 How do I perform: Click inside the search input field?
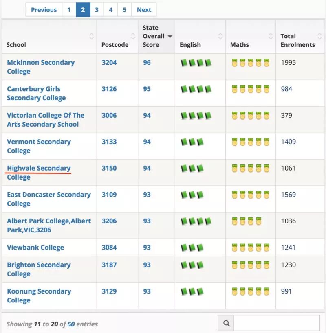point(277,323)
